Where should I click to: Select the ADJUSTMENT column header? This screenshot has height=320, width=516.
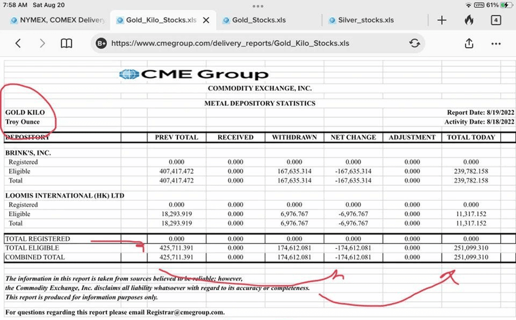tap(412, 138)
